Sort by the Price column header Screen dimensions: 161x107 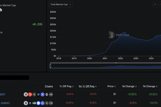point(110,86)
